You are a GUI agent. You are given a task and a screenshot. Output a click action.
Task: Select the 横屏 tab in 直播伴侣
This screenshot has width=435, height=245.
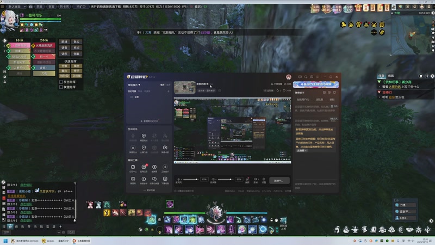pos(162,85)
